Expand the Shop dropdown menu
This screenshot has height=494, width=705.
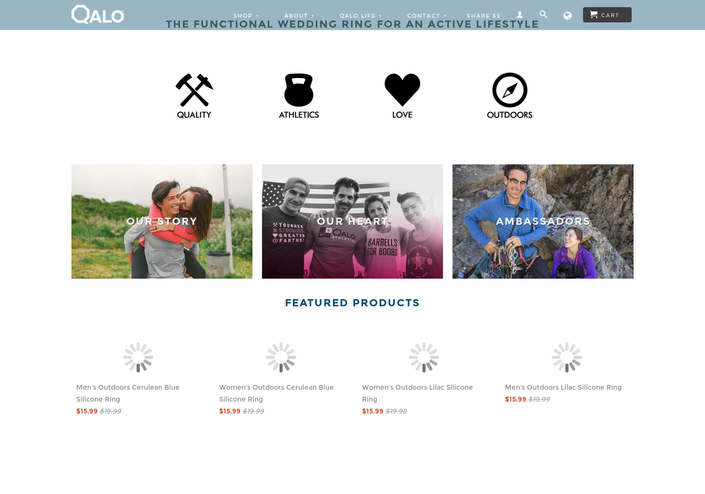(246, 16)
